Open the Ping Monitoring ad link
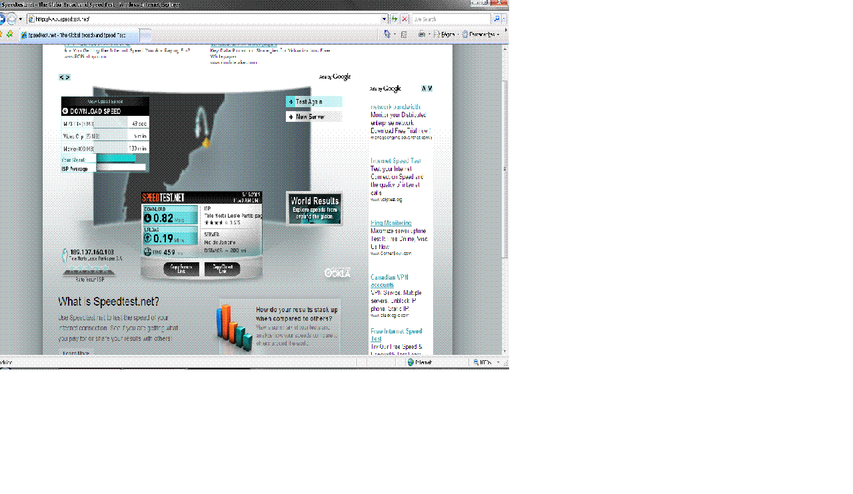The image size is (853, 494). coord(391,223)
